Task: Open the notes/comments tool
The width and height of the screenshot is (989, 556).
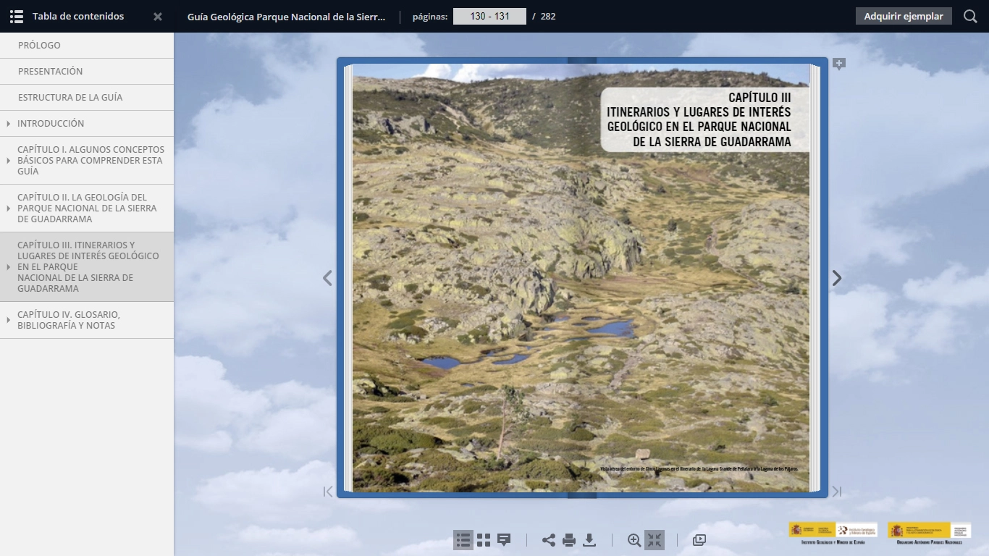Action: [503, 539]
